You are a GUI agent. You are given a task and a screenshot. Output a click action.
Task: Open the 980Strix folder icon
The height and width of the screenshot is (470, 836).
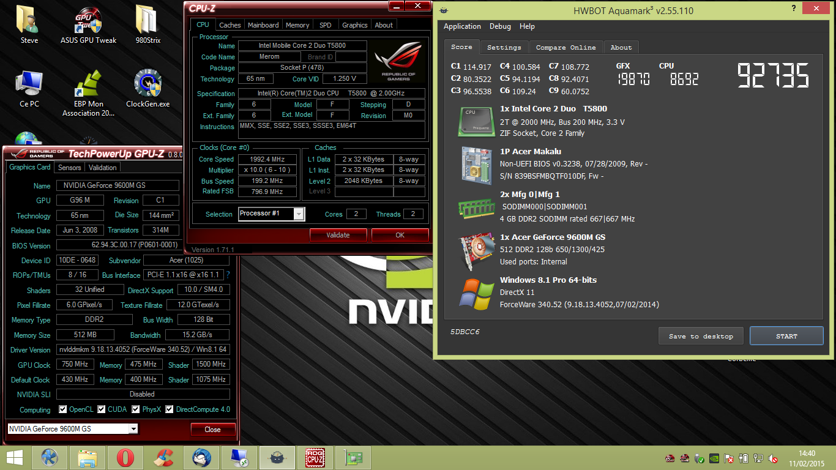(149, 24)
